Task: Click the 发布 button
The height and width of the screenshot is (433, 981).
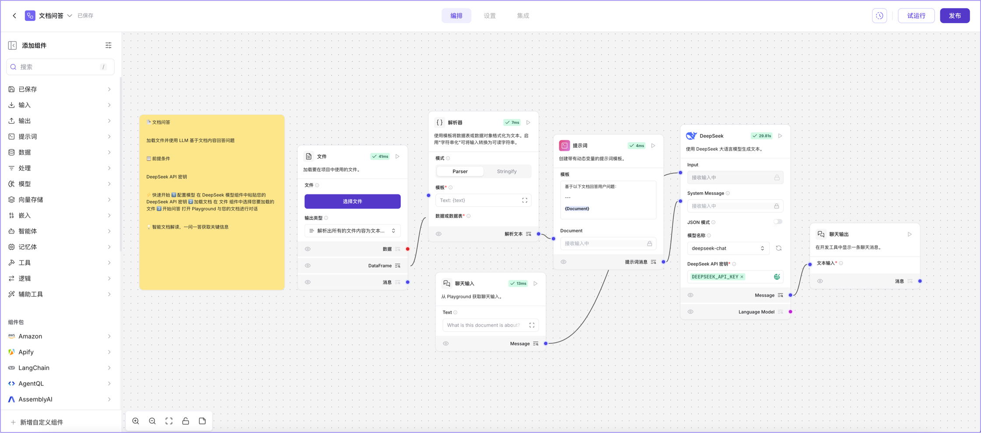Action: click(955, 16)
